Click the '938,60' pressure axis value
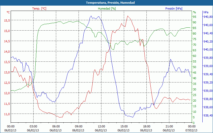This screenshot has height=133, width=213. click(x=208, y=107)
